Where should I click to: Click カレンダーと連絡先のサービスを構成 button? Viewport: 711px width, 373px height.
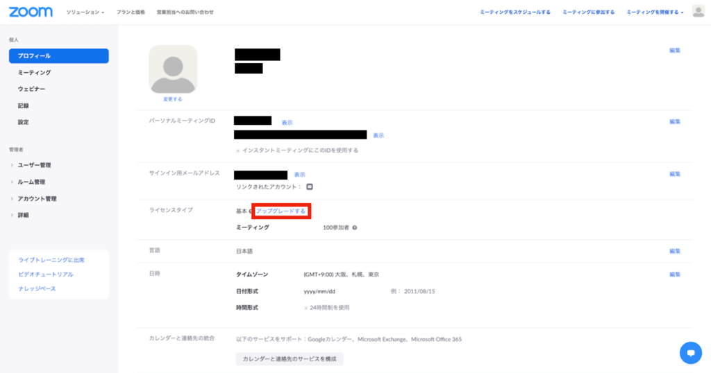coord(290,359)
